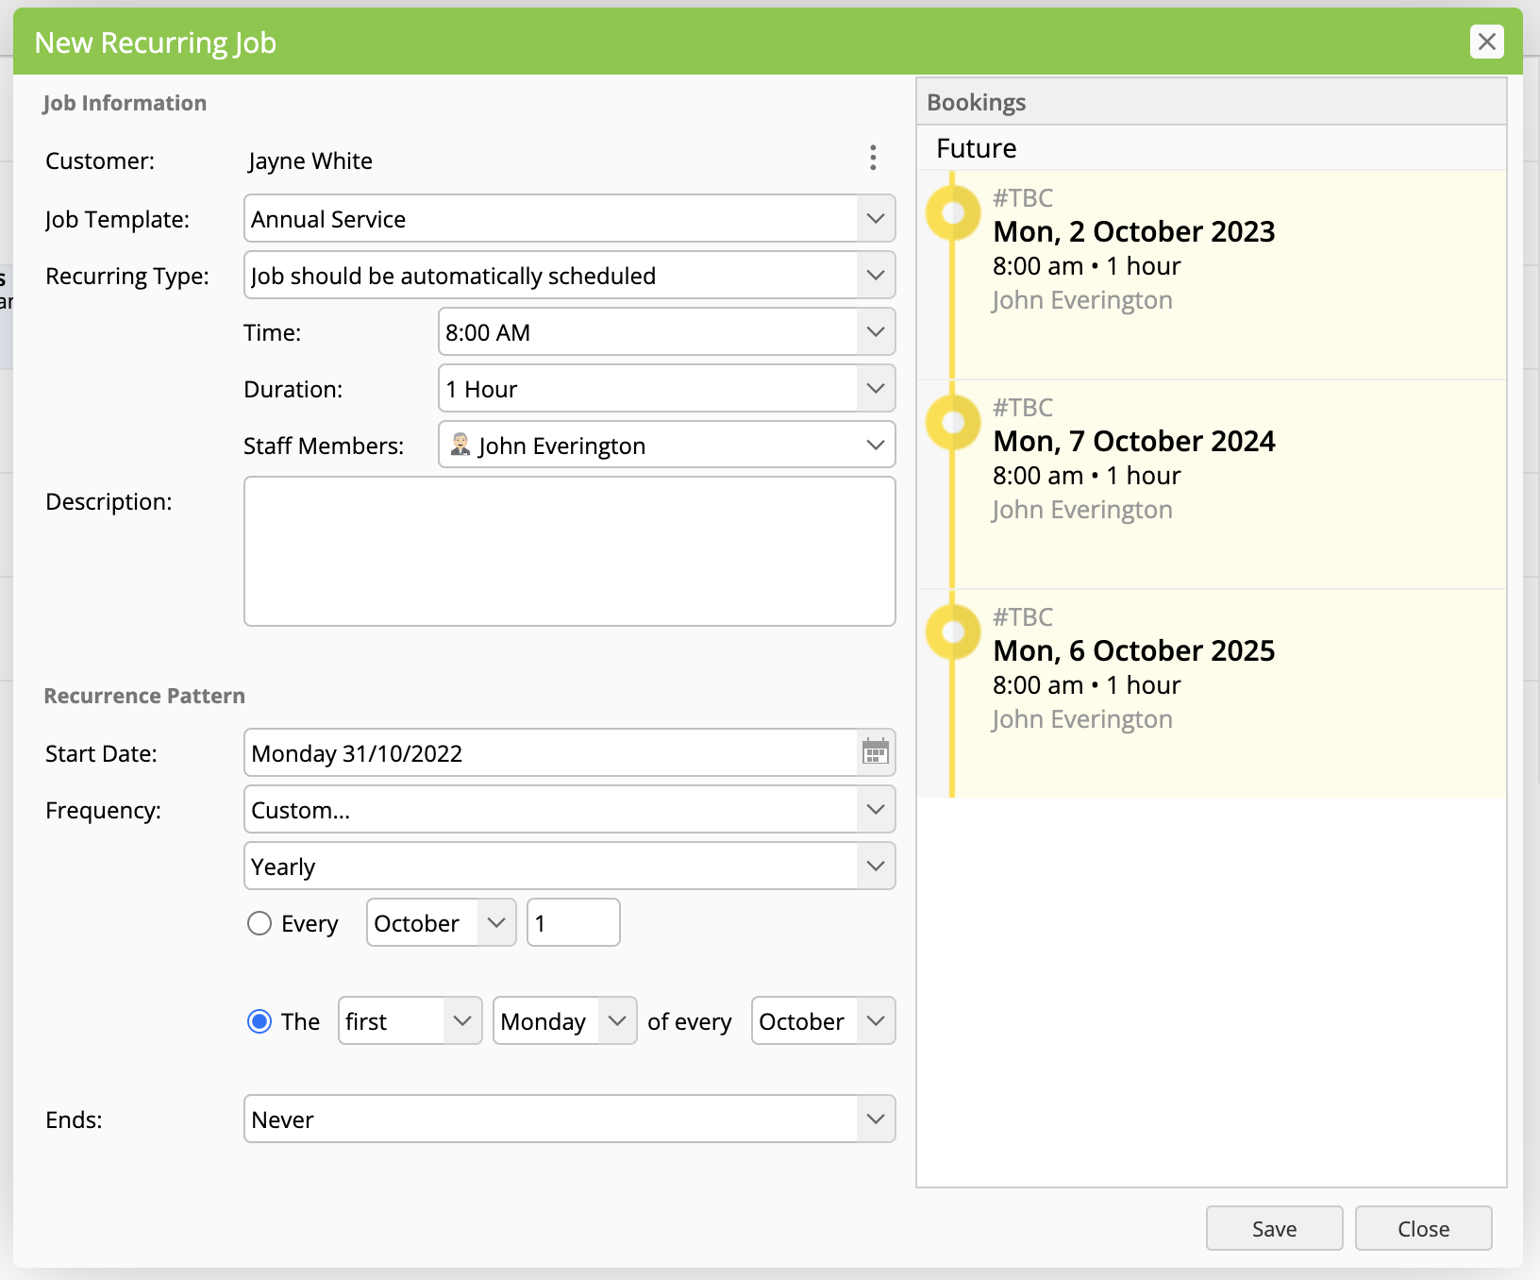Expand the Recurring Type dropdown
The width and height of the screenshot is (1540, 1280).
[x=569, y=276]
